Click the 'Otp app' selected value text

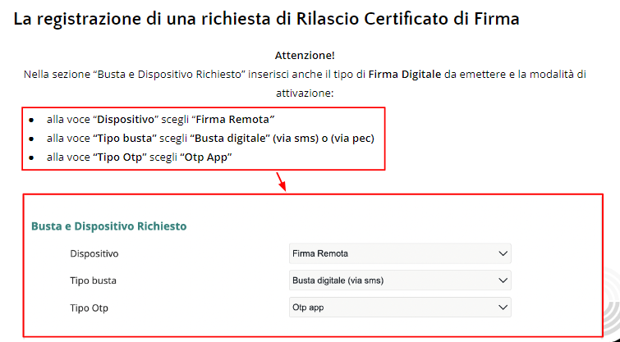point(308,308)
